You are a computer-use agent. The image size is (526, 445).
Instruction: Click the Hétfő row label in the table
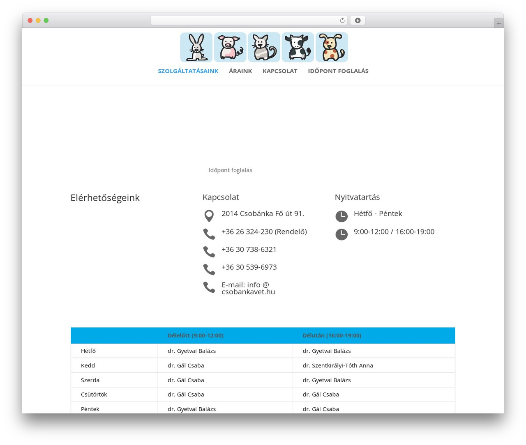(88, 351)
